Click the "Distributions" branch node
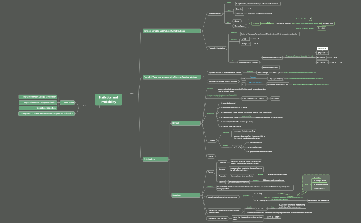361x223 pixels. pyautogui.click(x=156, y=159)
